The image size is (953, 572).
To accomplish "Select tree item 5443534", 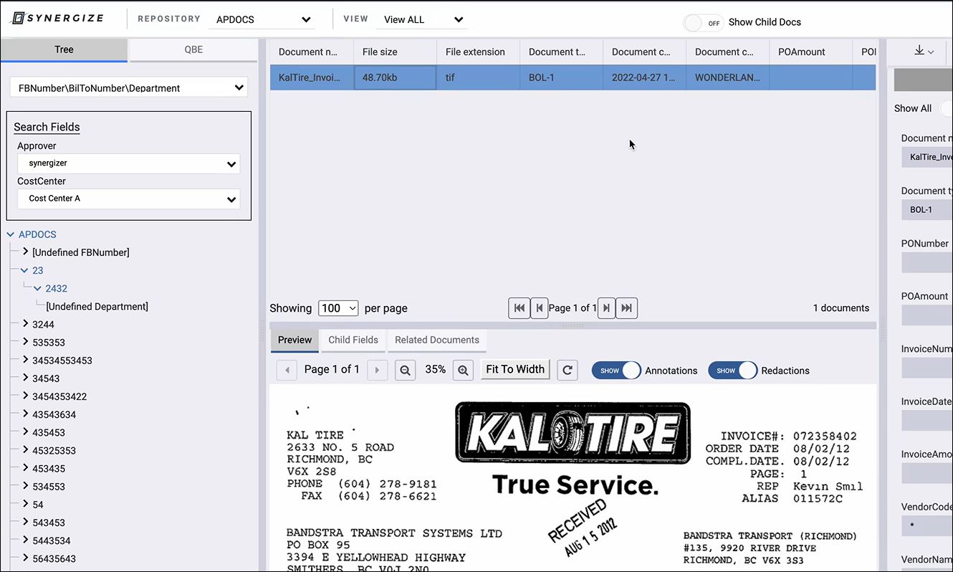I will tap(52, 540).
